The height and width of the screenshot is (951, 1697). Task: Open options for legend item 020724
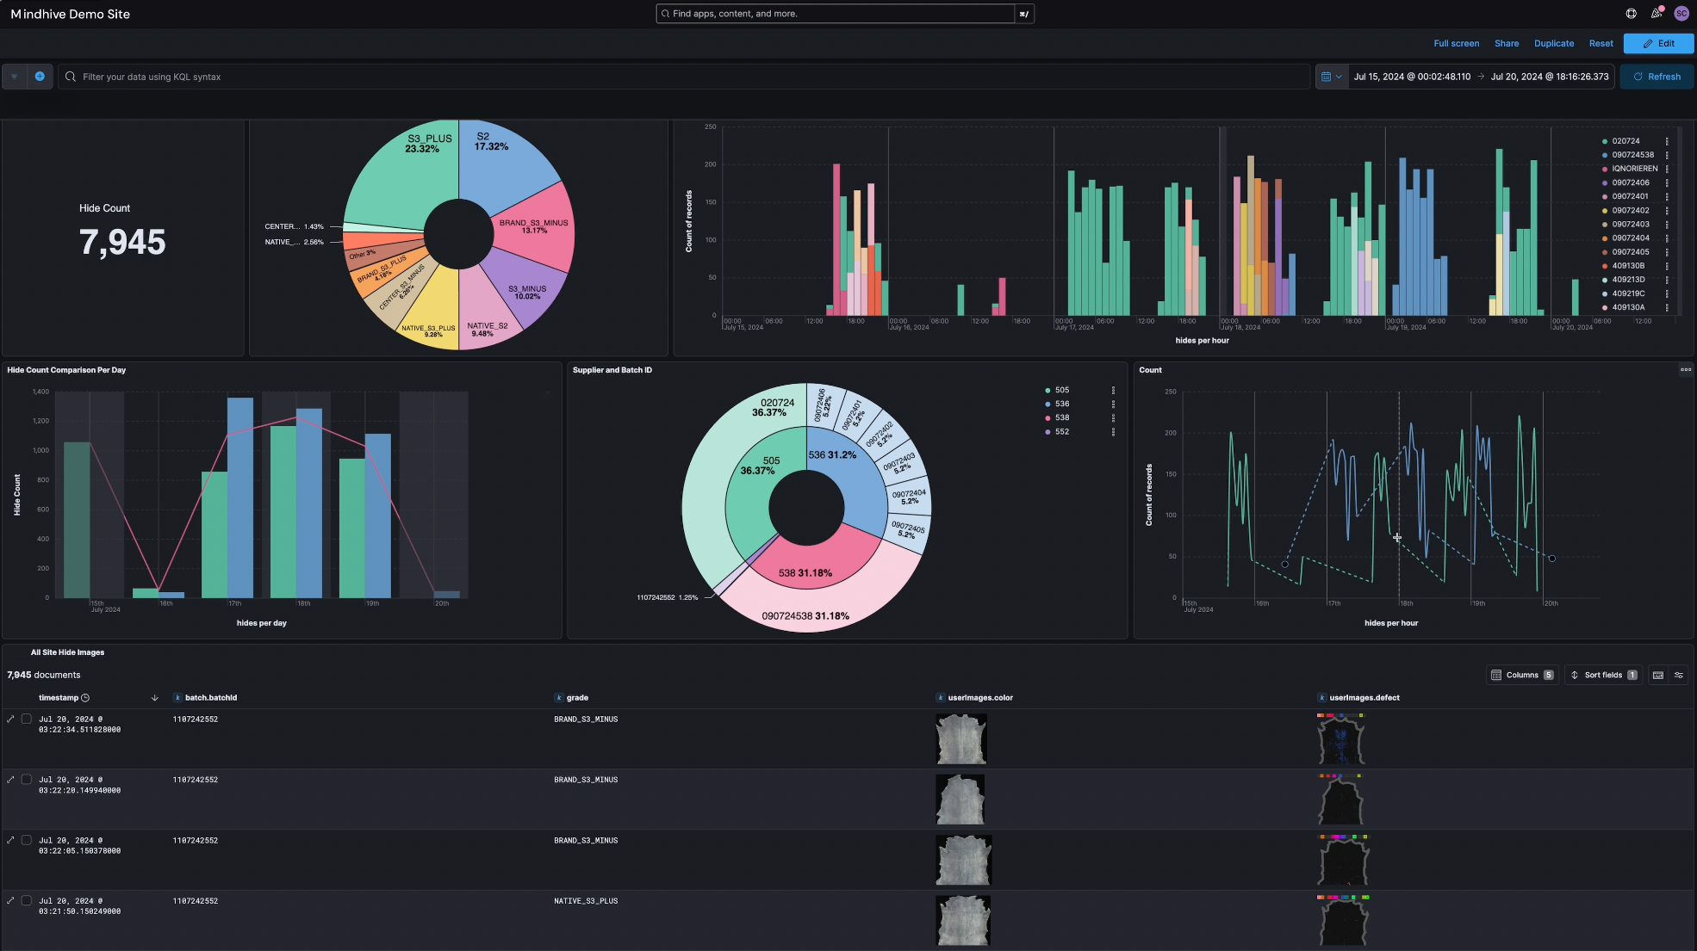(1667, 141)
